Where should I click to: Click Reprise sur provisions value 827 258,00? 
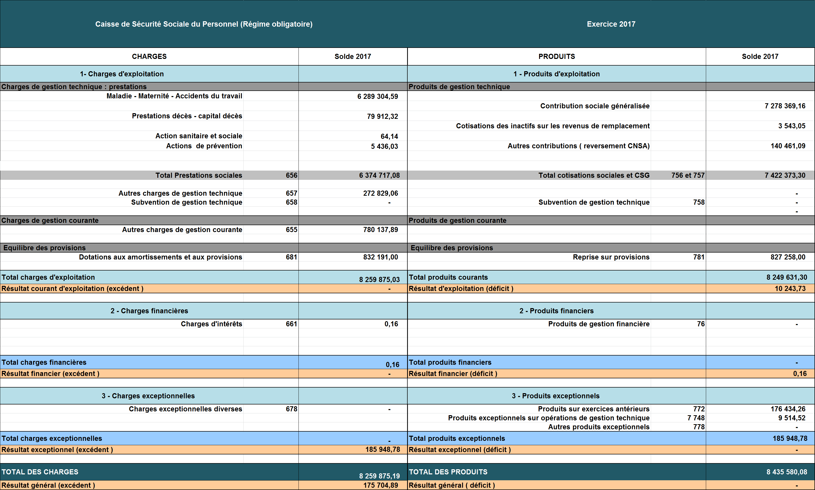(x=788, y=257)
